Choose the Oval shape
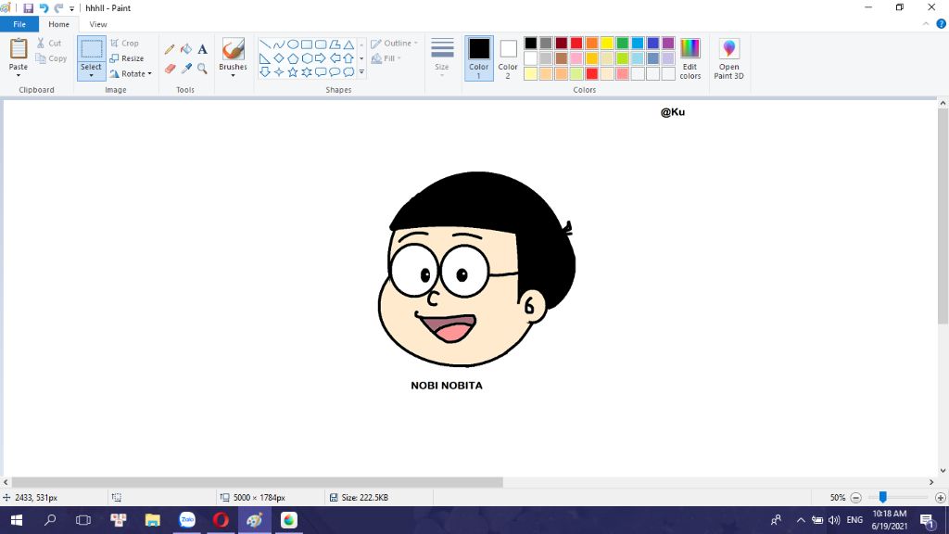Screen dimensions: 949x534 click(x=293, y=44)
